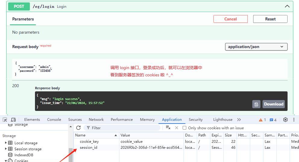Screen dimensions: 299x162
Task: Open the application/json content type dropdown
Action: coord(256,47)
